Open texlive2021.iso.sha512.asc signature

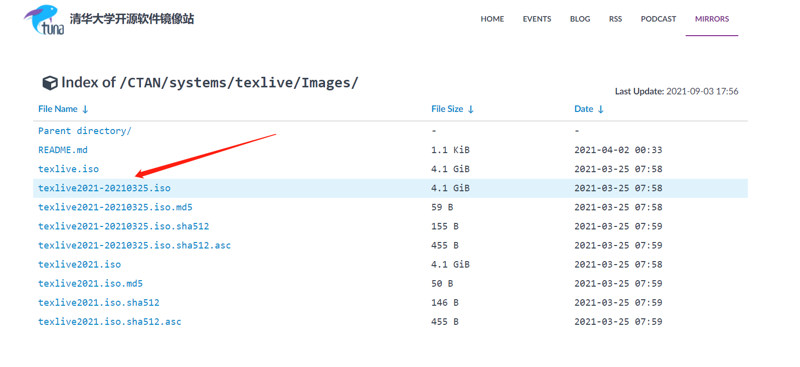[x=110, y=322]
